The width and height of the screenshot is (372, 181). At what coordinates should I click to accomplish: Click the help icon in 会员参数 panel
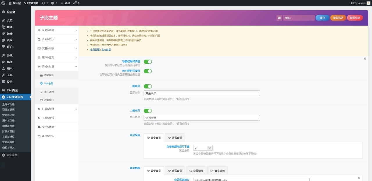[x=359, y=178]
